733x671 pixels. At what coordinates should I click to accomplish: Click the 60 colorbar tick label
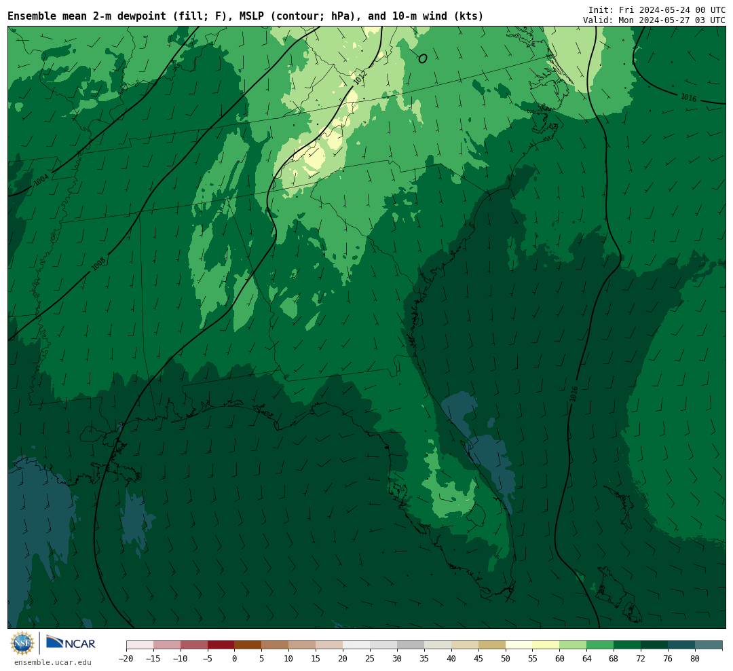point(560,659)
